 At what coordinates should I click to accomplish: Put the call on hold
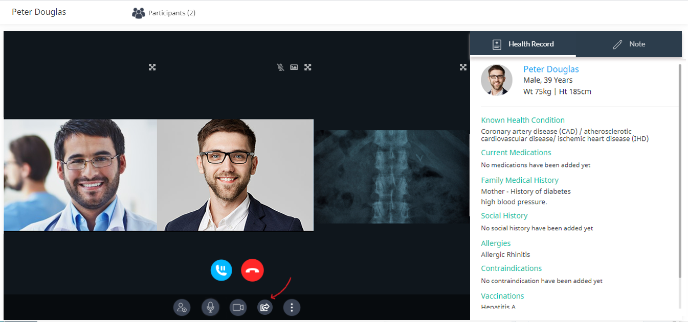pos(221,270)
